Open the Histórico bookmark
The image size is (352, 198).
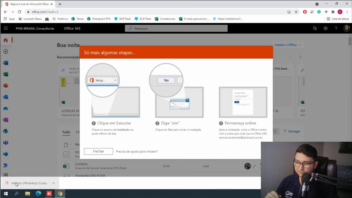(x=60, y=19)
